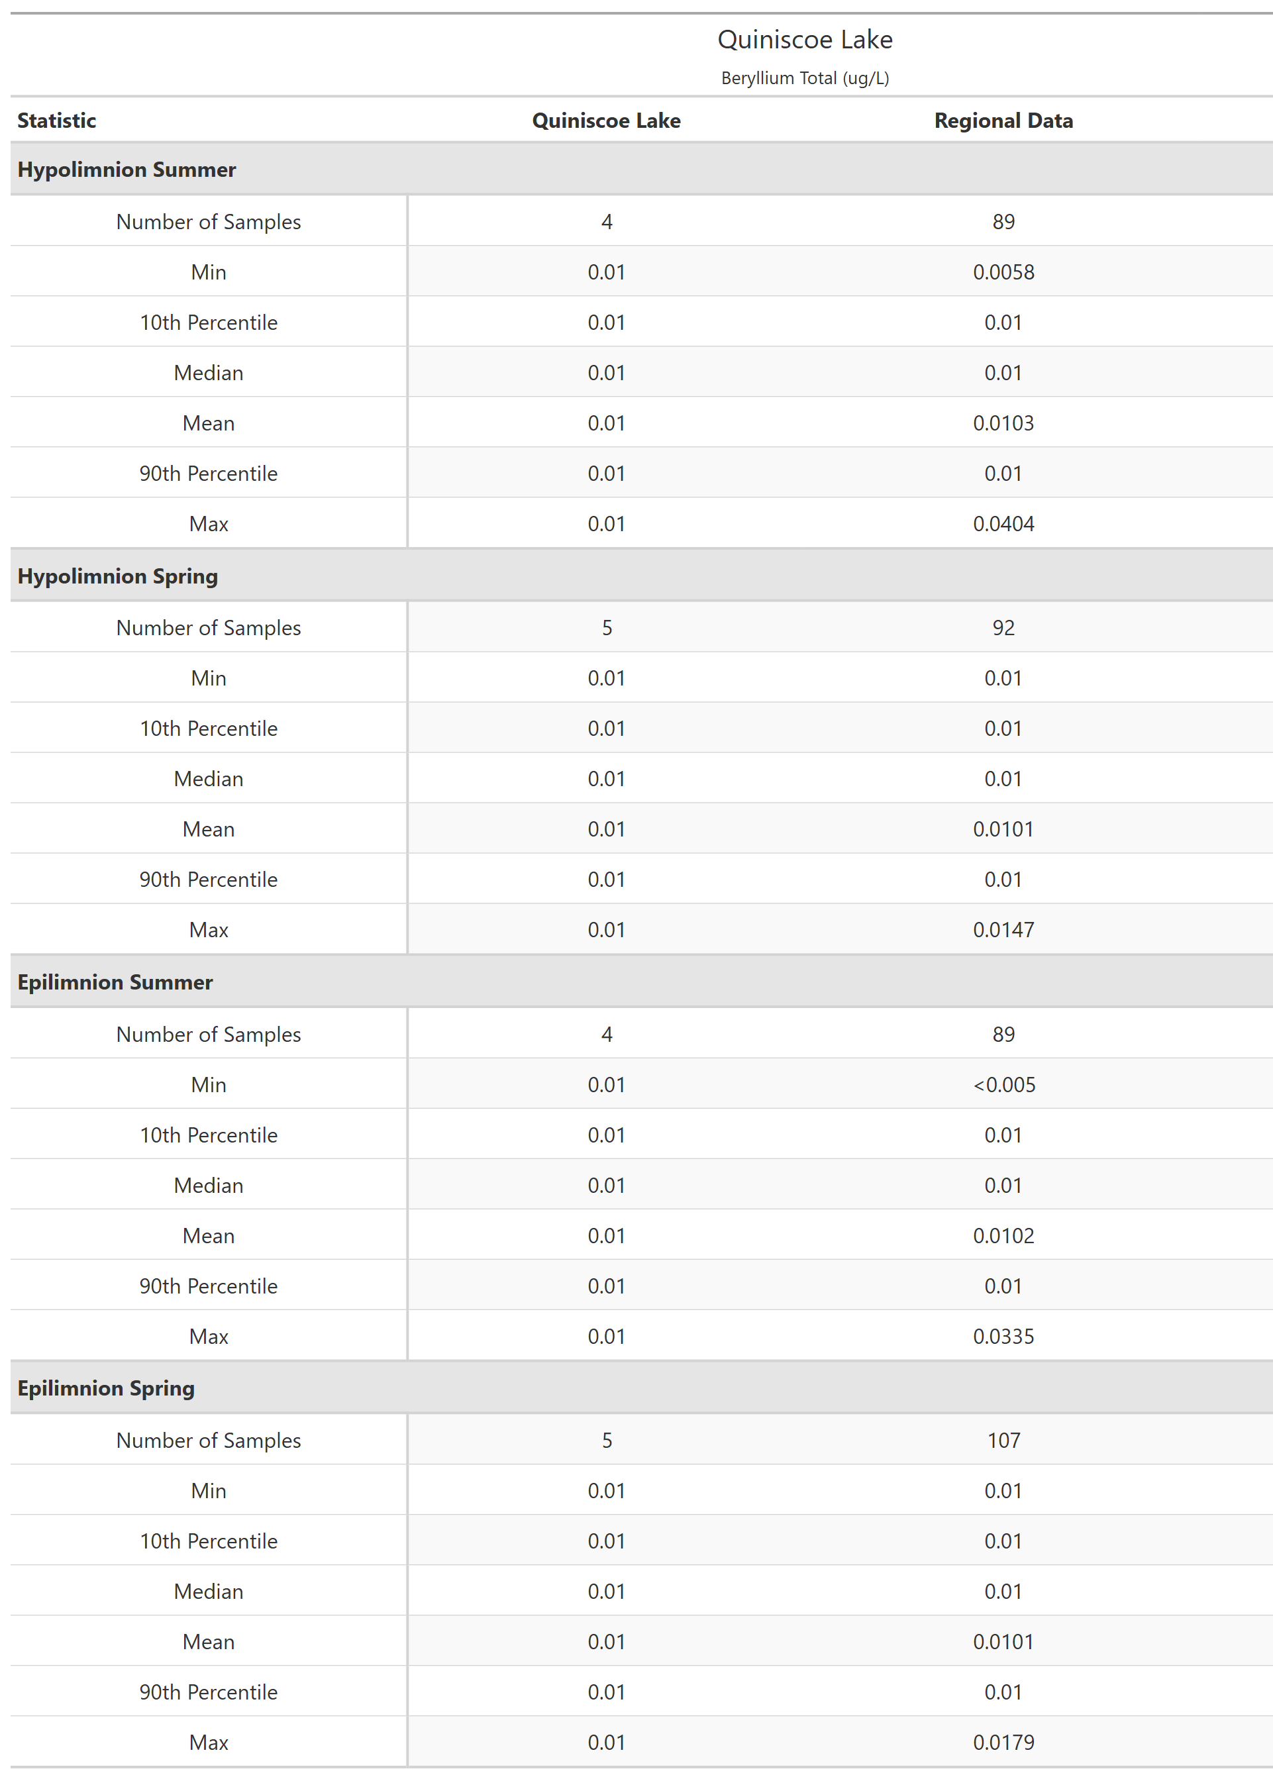Click Number of Samples under Hypolimnion Summer
1273x1779 pixels.
[x=209, y=222]
